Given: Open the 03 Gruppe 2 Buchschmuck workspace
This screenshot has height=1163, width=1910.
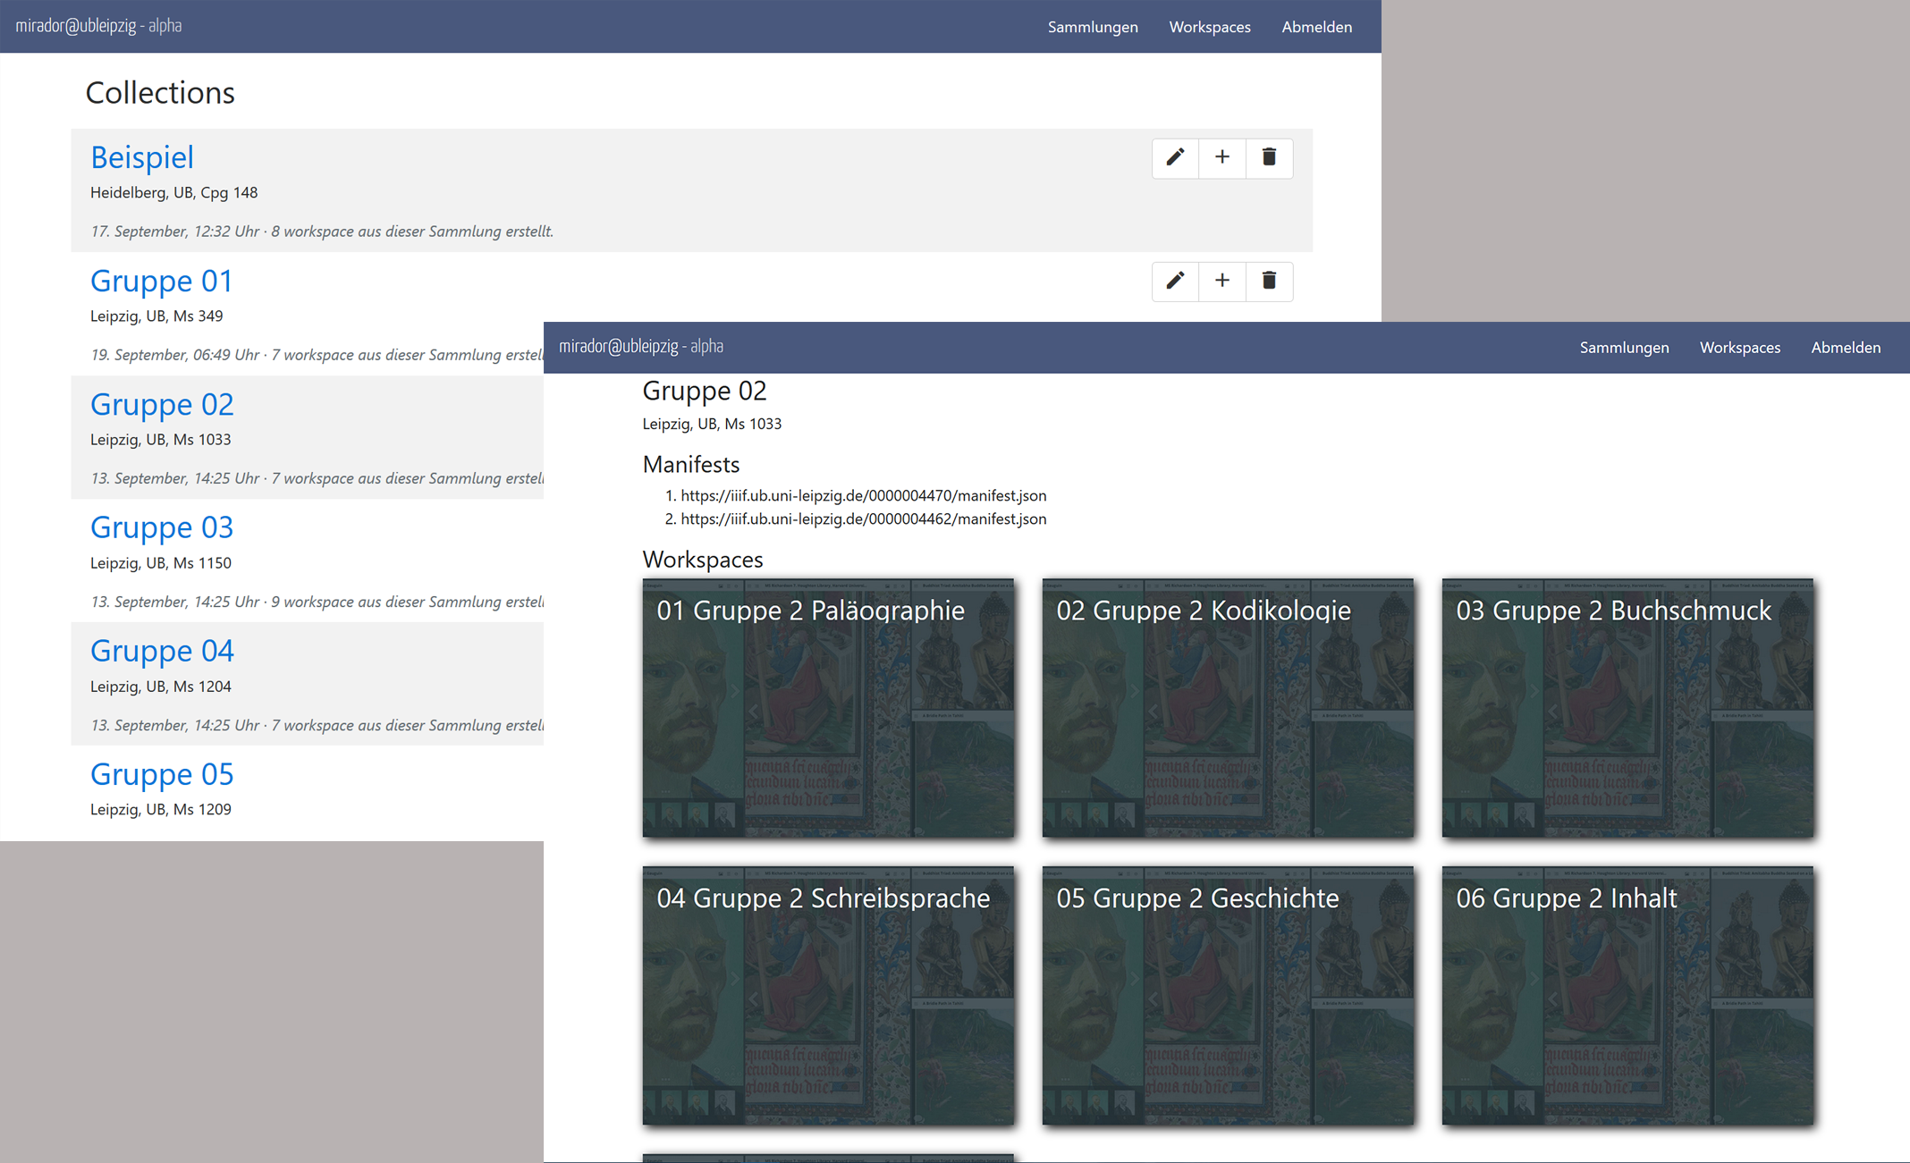Looking at the screenshot, I should tap(1627, 708).
